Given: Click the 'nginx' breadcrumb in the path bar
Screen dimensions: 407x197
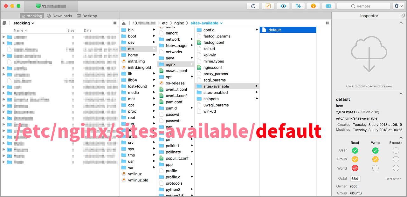Looking at the screenshot, I should coord(179,23).
